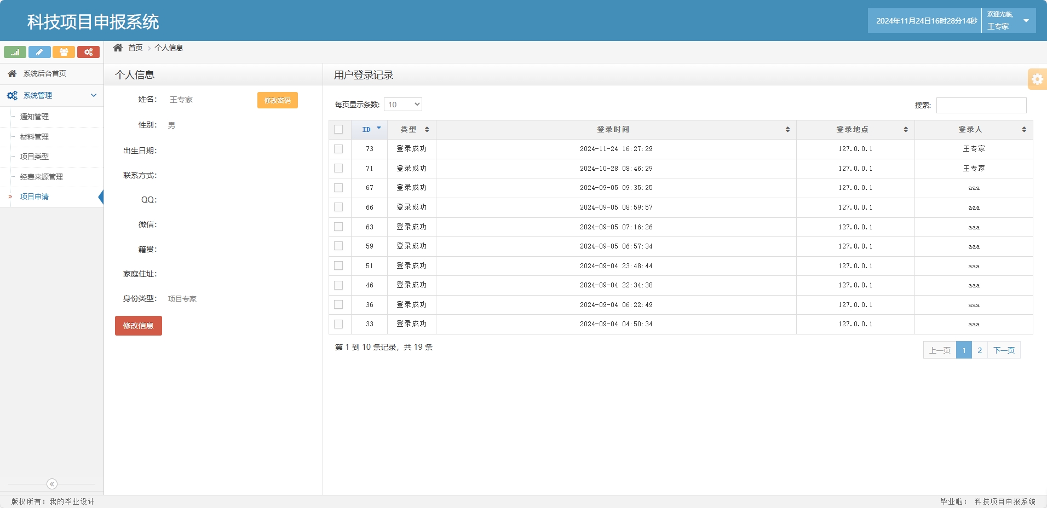Check the checkbox for record ID 73
This screenshot has width=1047, height=508.
[339, 148]
